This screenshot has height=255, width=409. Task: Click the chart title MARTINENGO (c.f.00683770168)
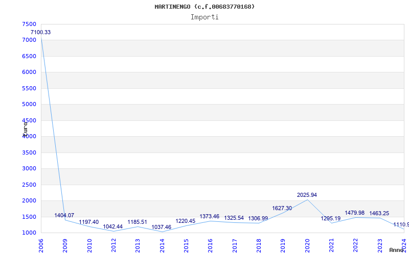(204, 7)
